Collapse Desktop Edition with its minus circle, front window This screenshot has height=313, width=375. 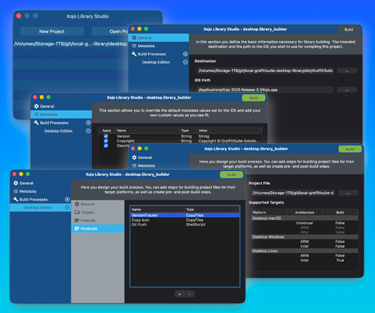click(x=67, y=207)
